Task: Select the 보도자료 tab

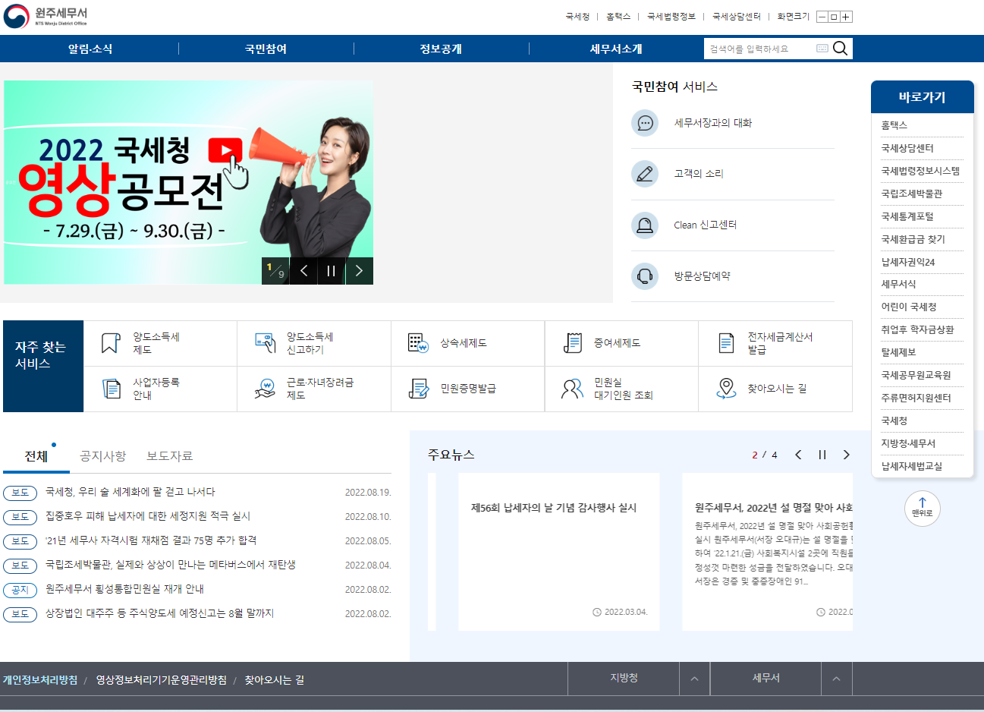Action: 169,456
